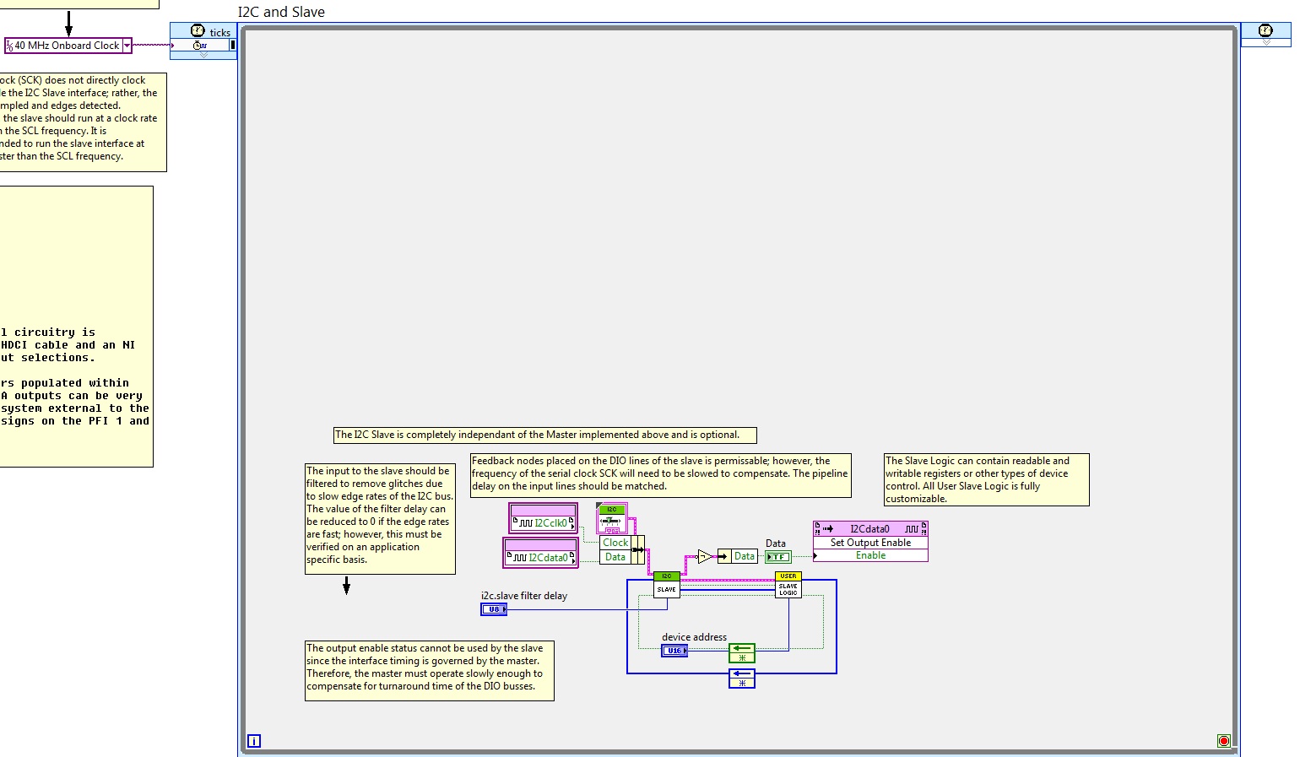
Task: Select i2c.slave filter delay U8 control
Action: pyautogui.click(x=494, y=609)
